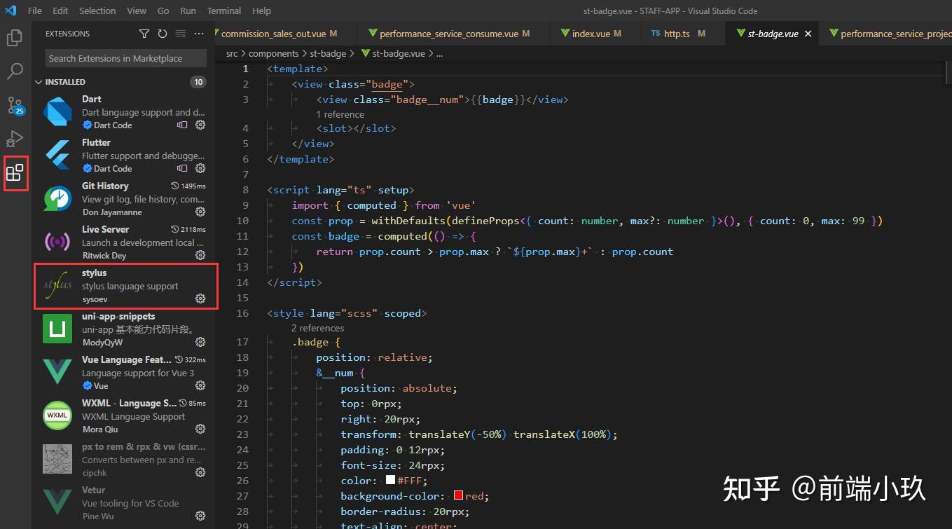952x529 pixels.
Task: Open the Explorer file icon
Action: (x=15, y=39)
